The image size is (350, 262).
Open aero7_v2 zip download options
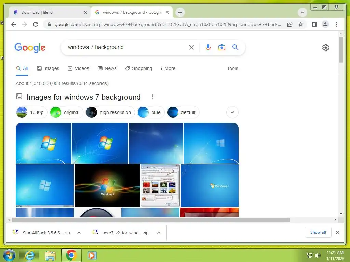click(x=159, y=233)
